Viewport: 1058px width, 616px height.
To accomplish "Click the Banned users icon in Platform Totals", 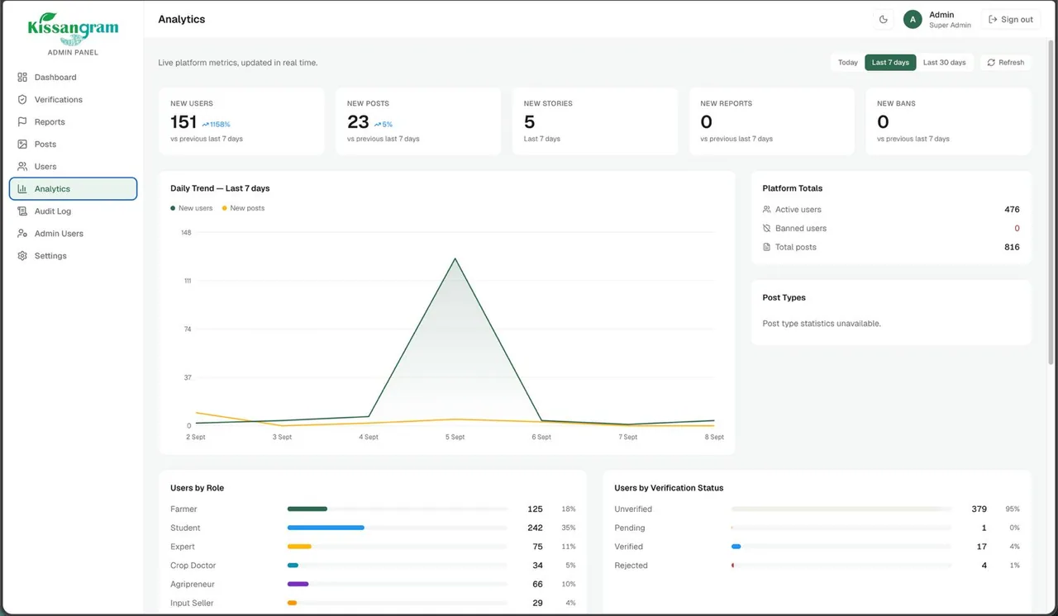I will [x=767, y=229].
